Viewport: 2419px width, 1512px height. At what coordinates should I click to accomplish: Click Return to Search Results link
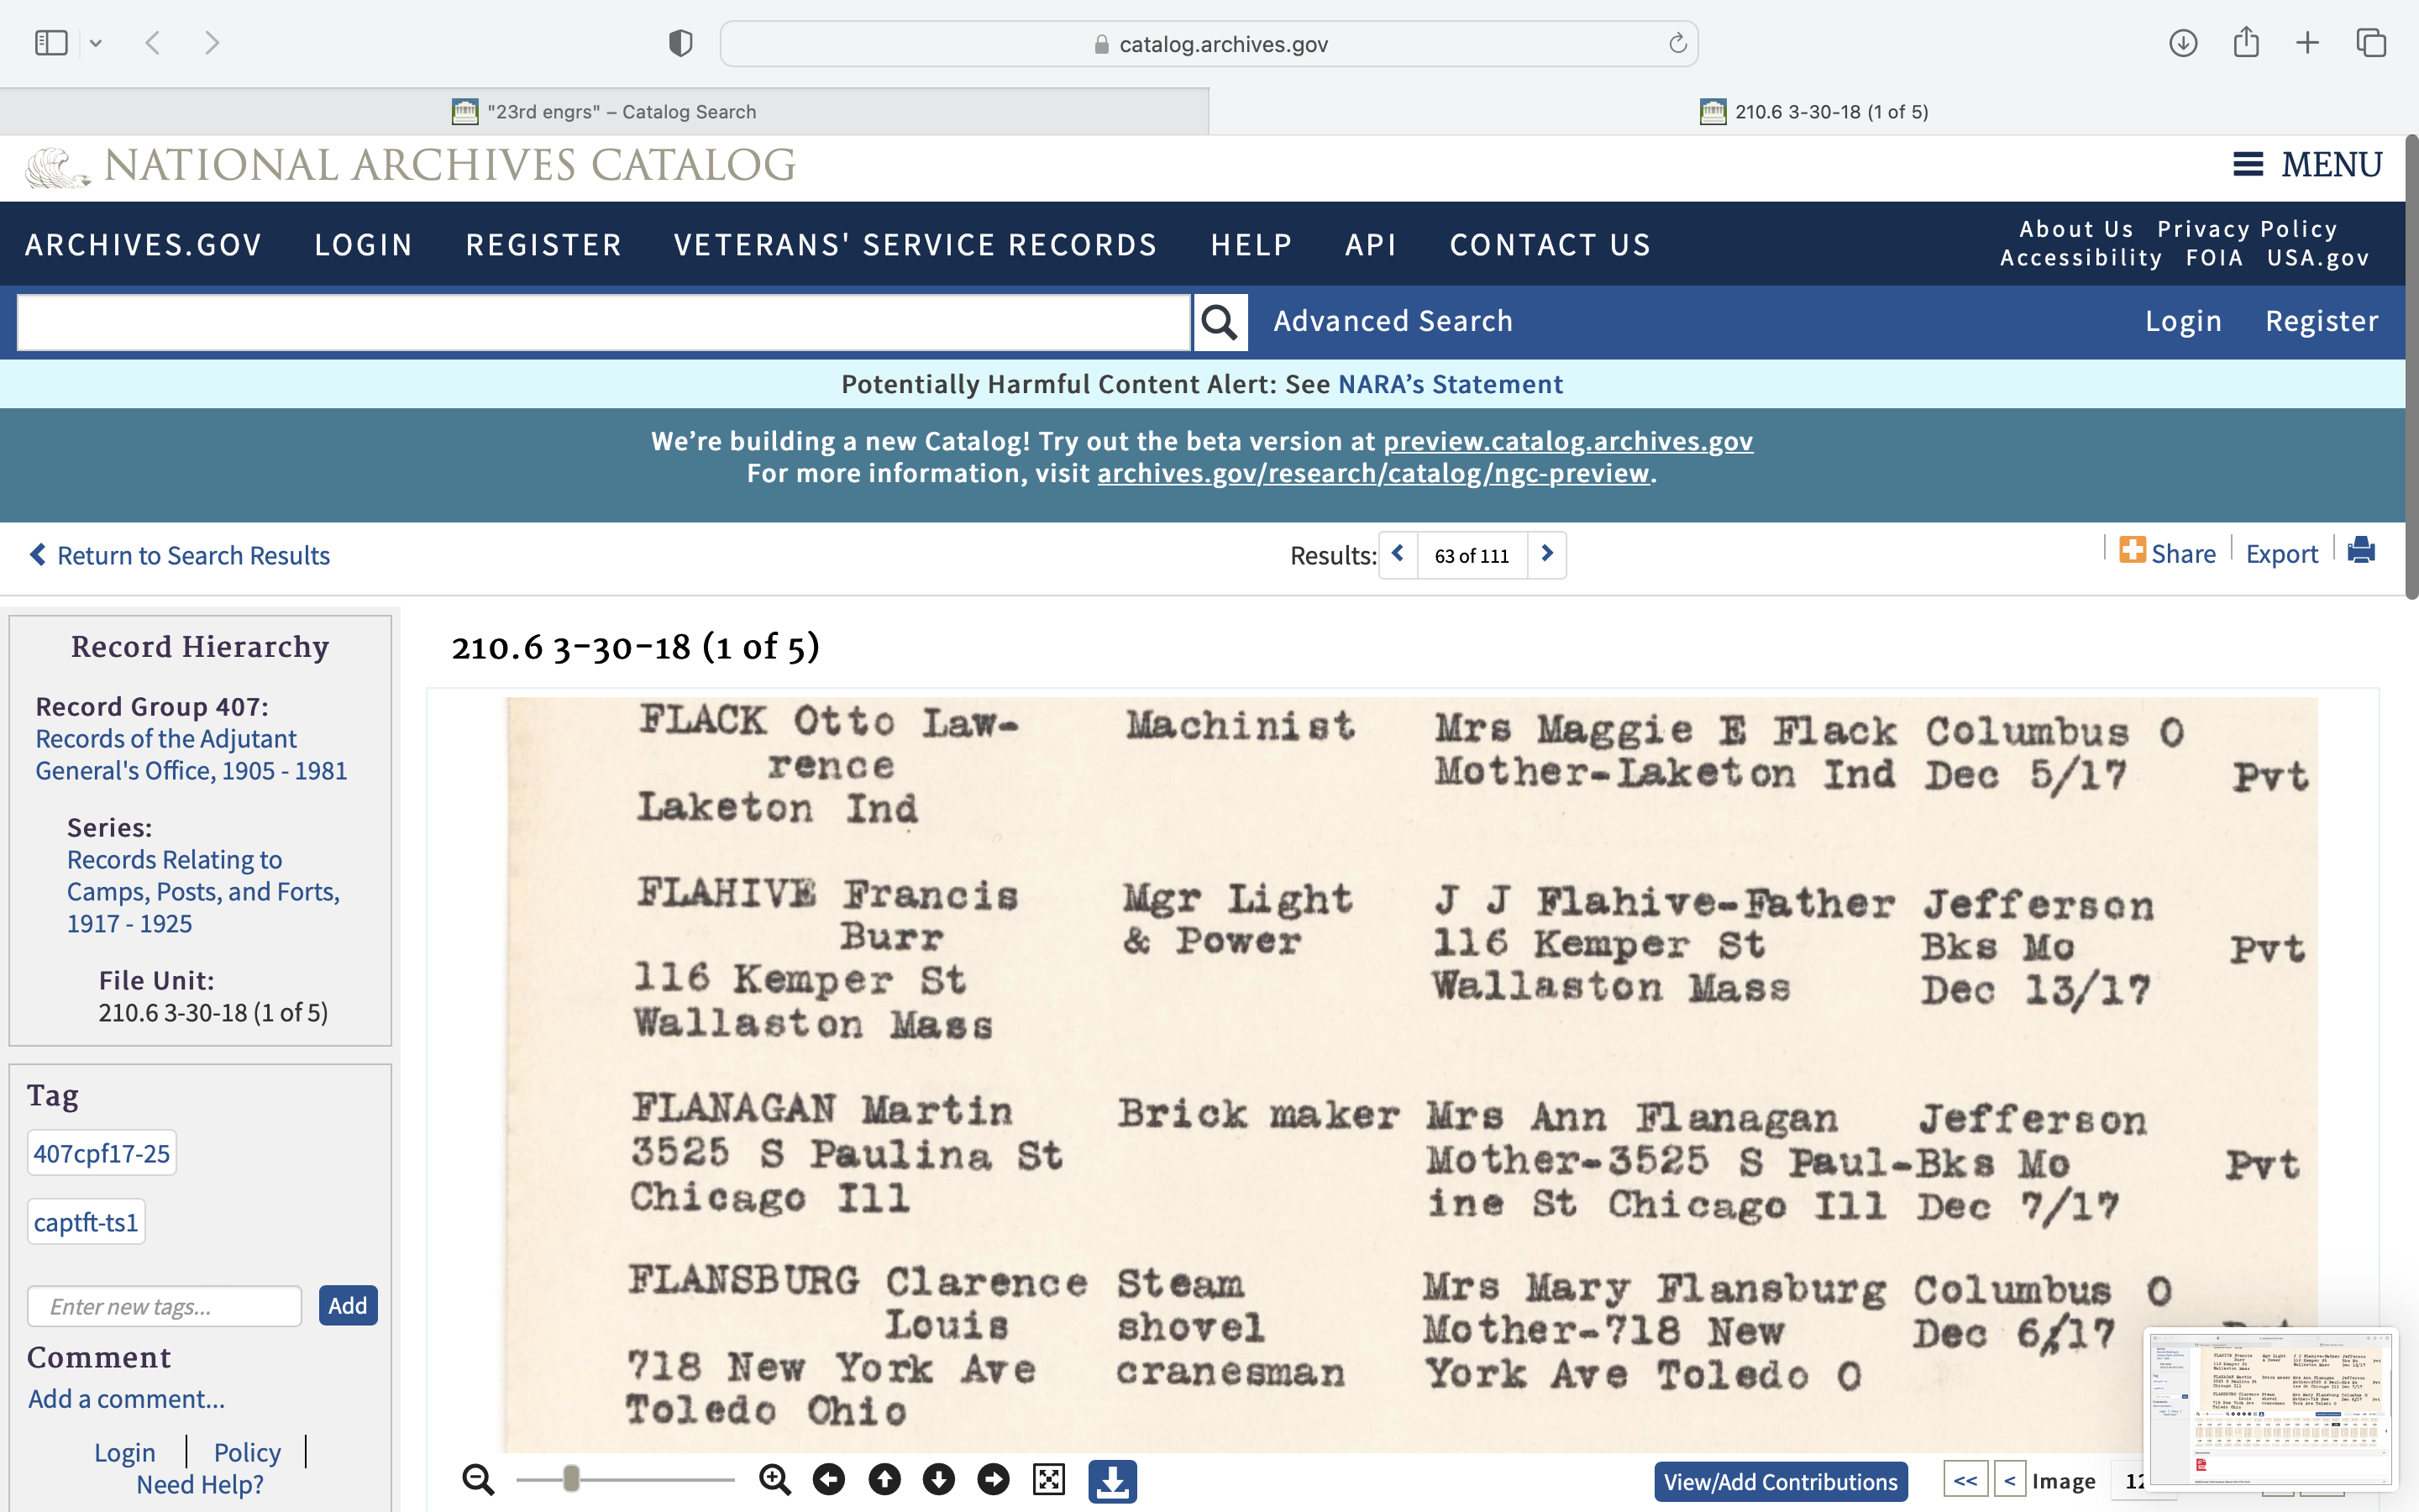pos(180,555)
